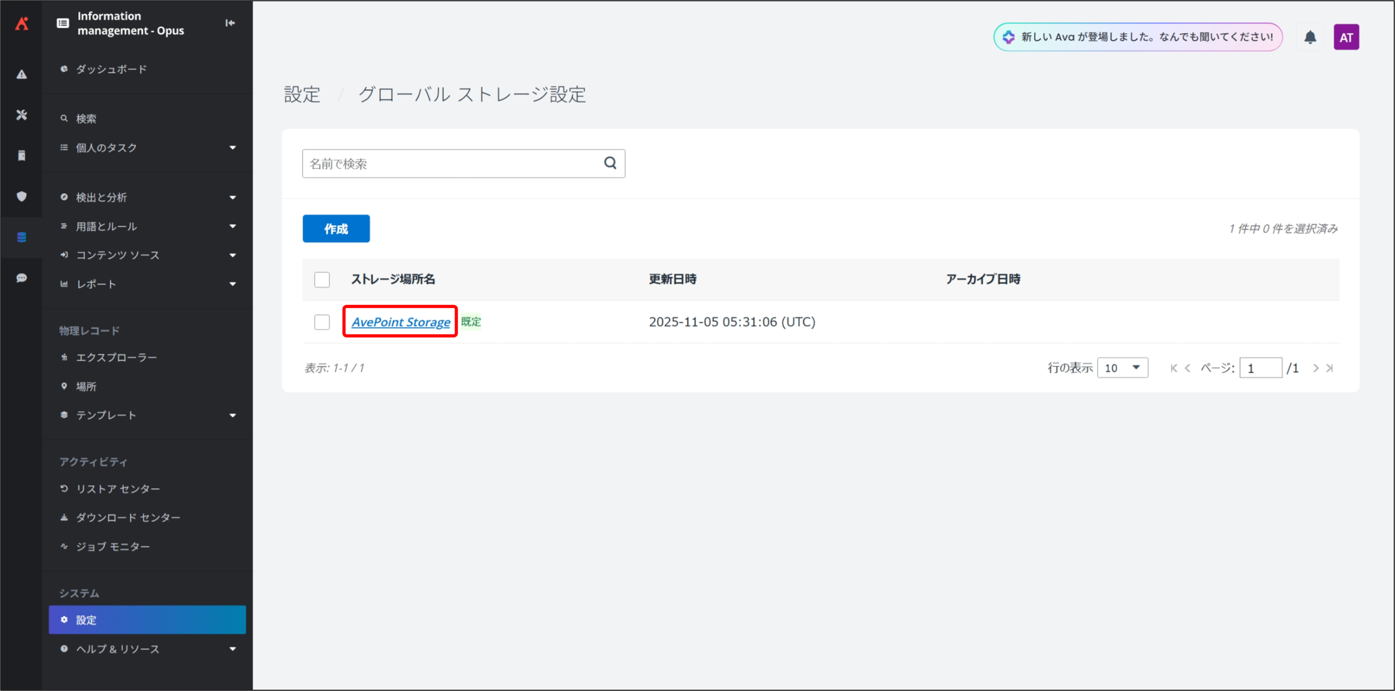Go to the last page arrow
Viewport: 1395px width, 691px height.
[1330, 368]
